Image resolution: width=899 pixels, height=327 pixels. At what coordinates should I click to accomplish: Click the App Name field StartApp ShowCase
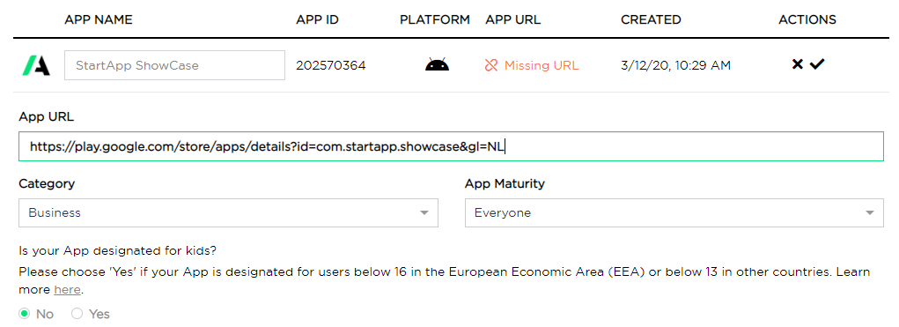click(175, 65)
